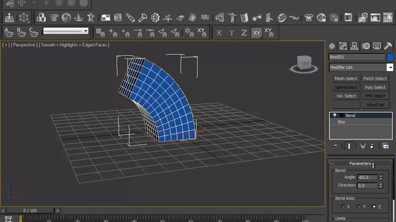
Task: Click the teapot C icon
Action: click(33, 33)
